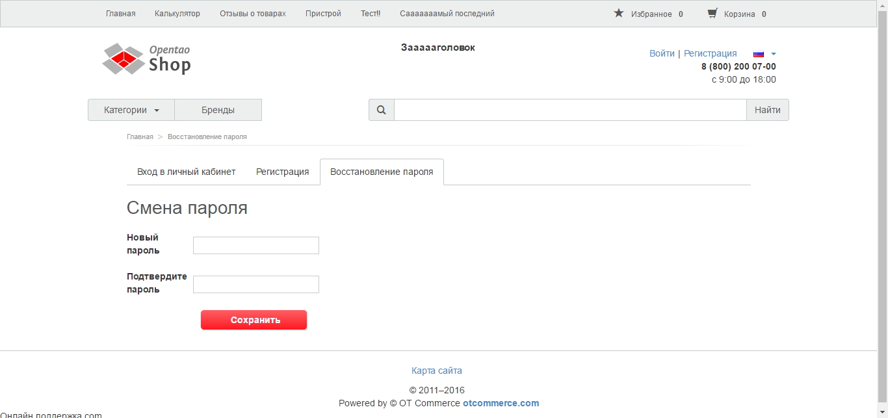Click the magnifier icon beside the search field
Screen dimensions: 888x418
[382, 110]
